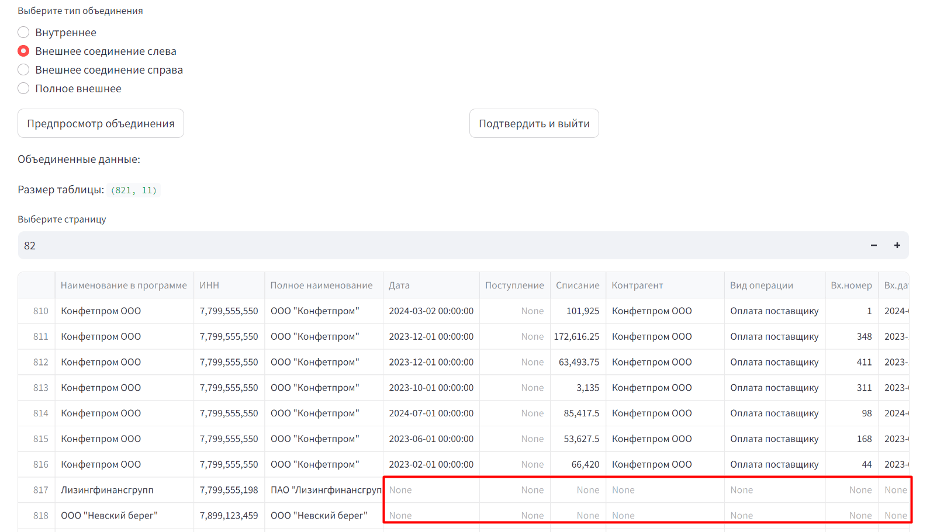Select Полное внешнее join option
The image size is (930, 532).
coord(23,89)
